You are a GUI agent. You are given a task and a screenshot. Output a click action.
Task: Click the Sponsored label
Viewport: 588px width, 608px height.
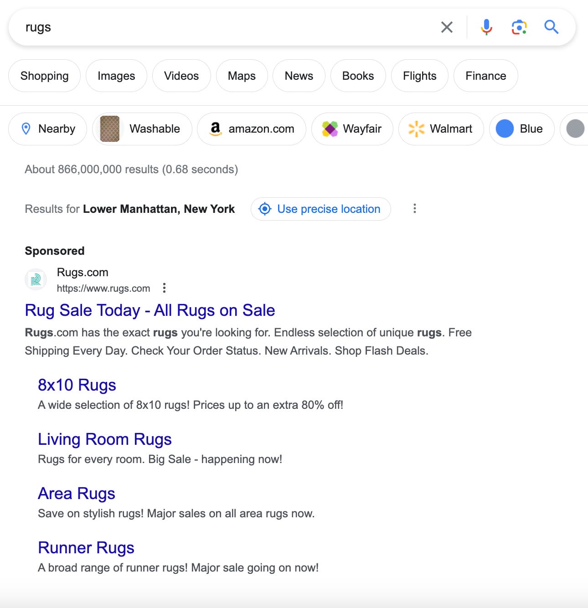tap(55, 251)
